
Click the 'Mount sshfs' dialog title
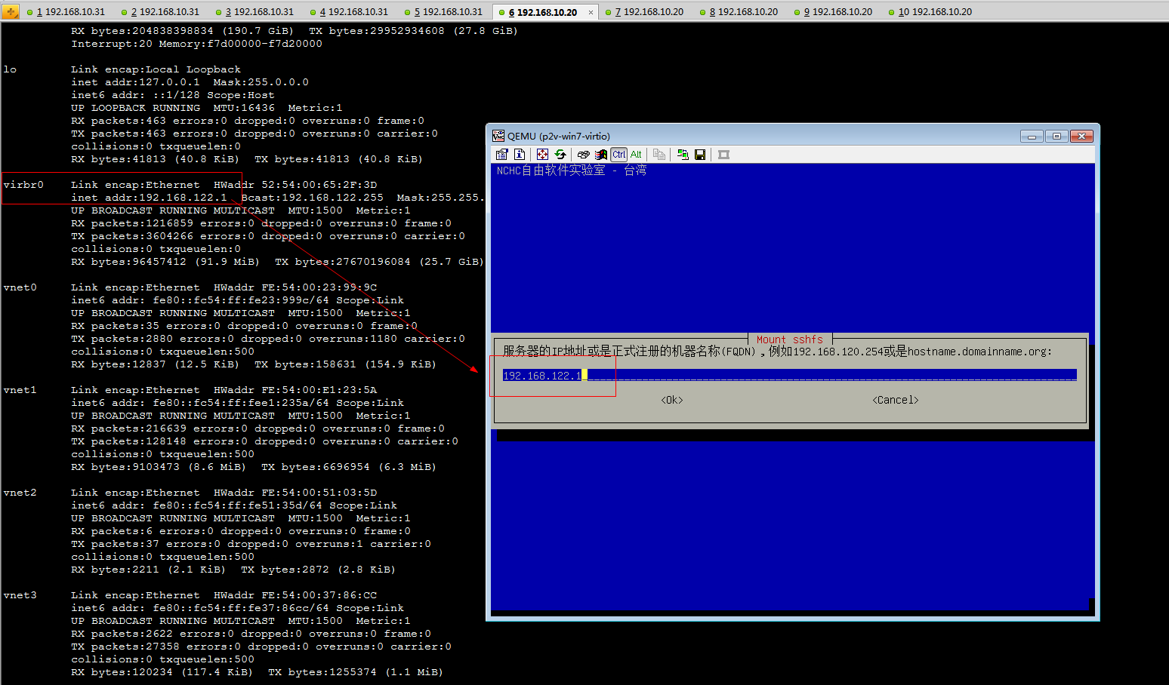pos(790,339)
